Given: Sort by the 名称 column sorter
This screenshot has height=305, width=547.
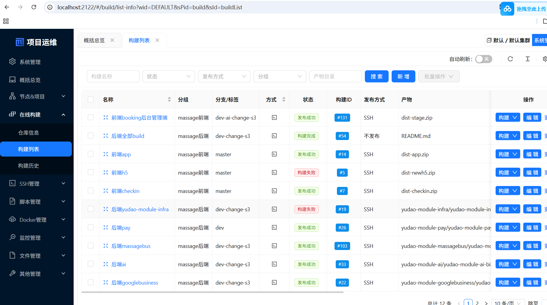Looking at the screenshot, I should [169, 99].
